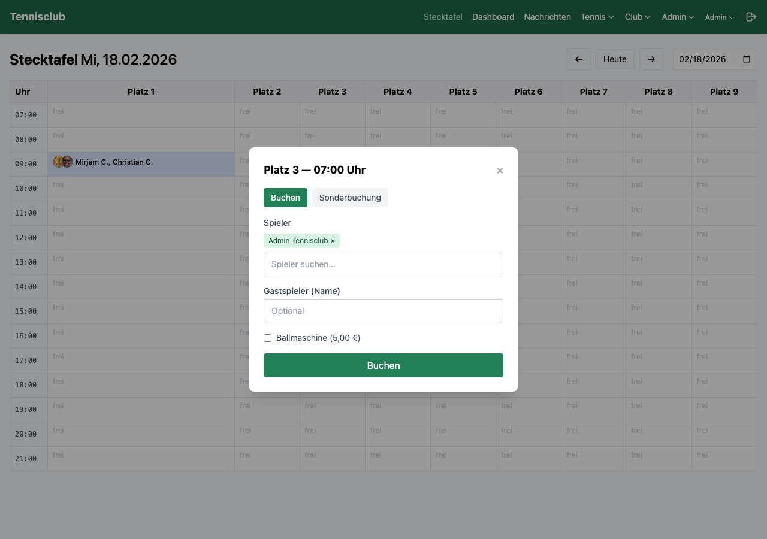Open the Admin navigation dropdown
This screenshot has height=539, width=767.
[678, 17]
